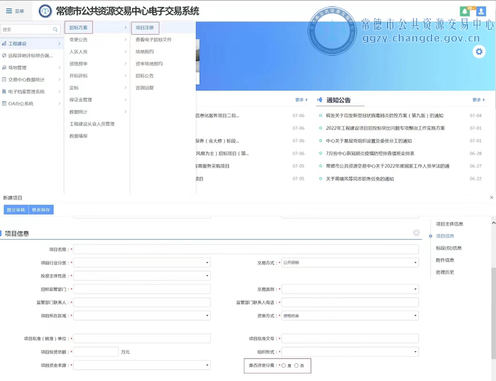Open 远程异地评标综合调 sidebar item
The image size is (496, 381).
point(31,55)
